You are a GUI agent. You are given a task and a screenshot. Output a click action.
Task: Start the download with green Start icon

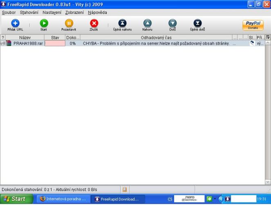[44, 23]
